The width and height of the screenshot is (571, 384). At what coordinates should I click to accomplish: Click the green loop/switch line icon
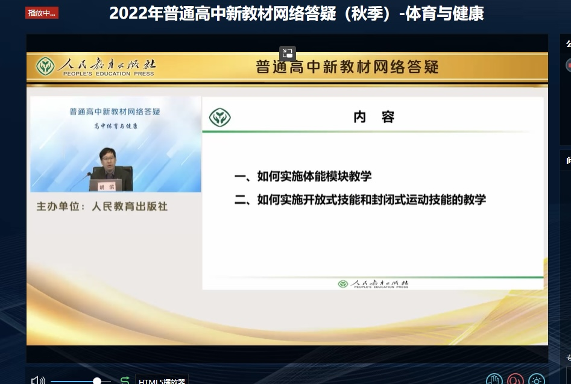tap(125, 380)
